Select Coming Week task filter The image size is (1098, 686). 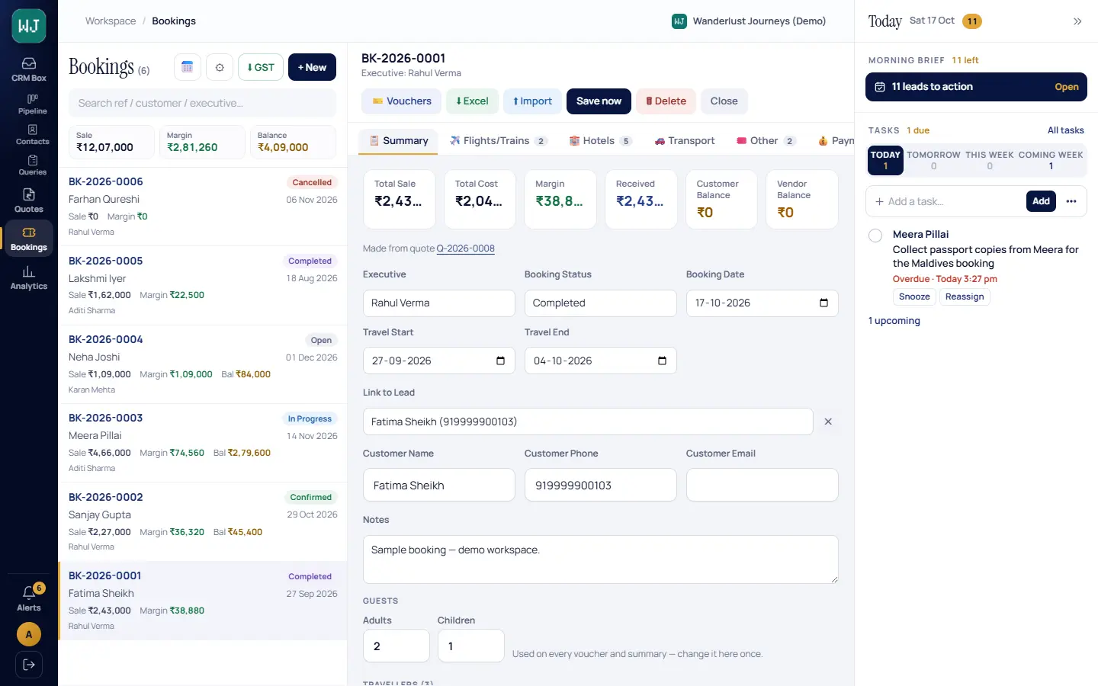1051,160
